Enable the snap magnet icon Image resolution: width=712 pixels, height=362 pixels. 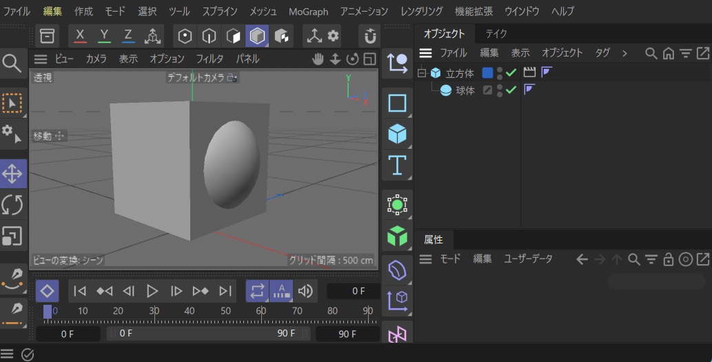(370, 35)
